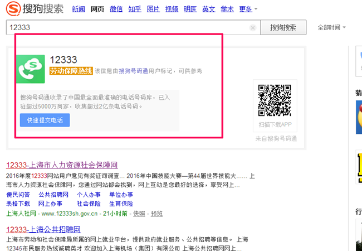Click the 扫描下载APP caption

pos(275,124)
